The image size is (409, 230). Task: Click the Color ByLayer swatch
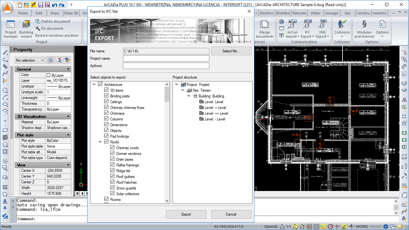point(49,75)
